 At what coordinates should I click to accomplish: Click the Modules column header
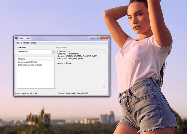click(36, 59)
